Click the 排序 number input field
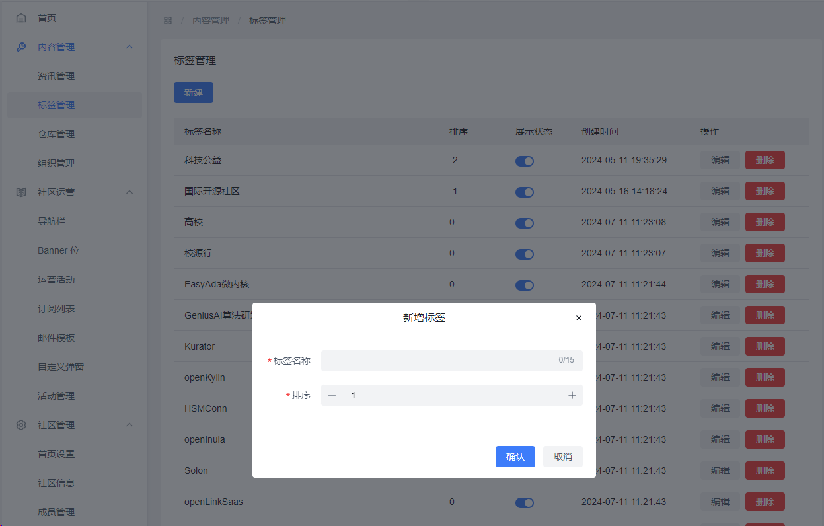The image size is (824, 526). pyautogui.click(x=452, y=395)
